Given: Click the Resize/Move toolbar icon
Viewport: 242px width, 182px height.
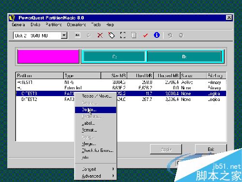Looking at the screenshot, I should click(77, 35).
